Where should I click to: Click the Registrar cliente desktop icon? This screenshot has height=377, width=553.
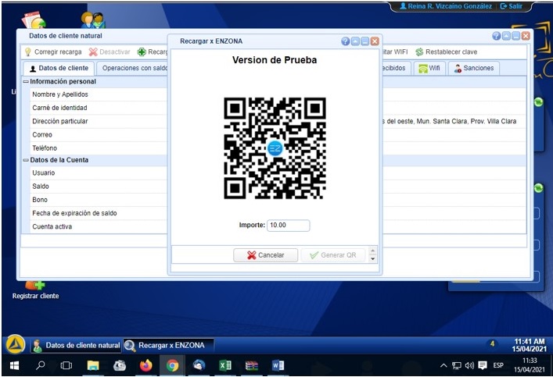[x=35, y=290]
